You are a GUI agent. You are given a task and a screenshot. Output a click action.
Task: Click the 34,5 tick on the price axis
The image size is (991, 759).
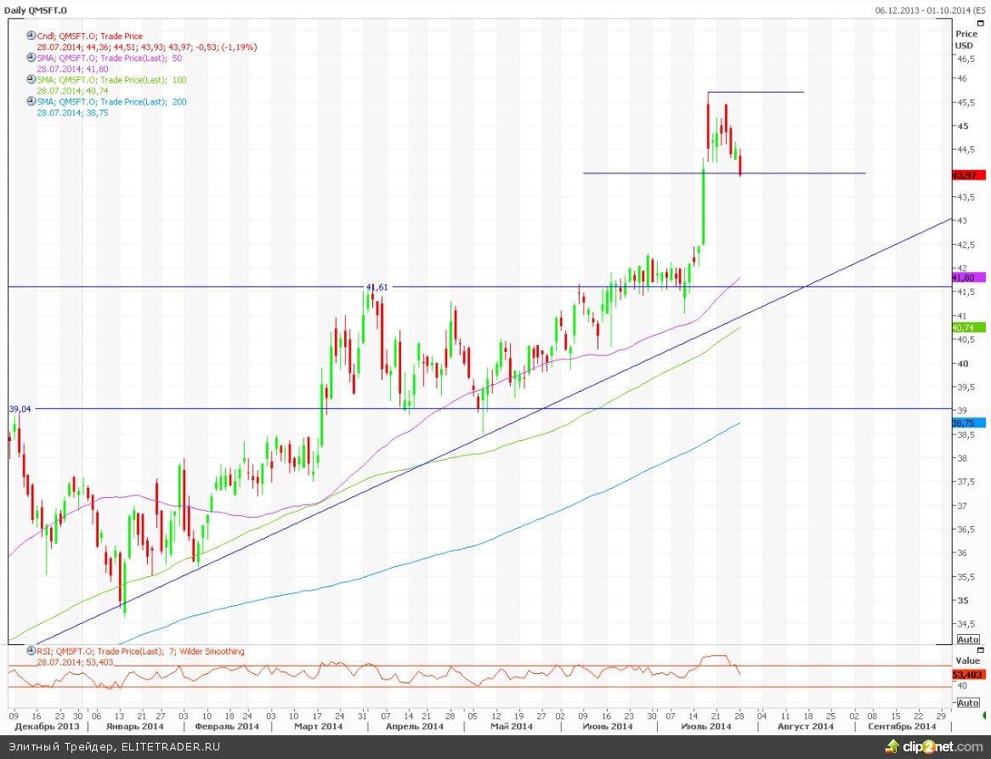point(966,624)
